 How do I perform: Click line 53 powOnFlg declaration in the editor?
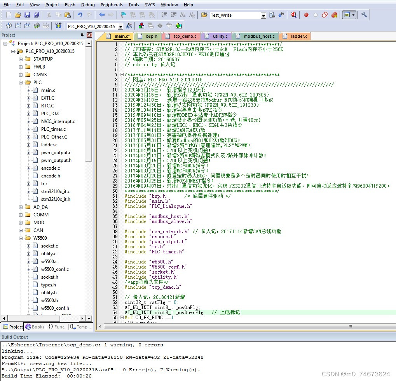162,307
